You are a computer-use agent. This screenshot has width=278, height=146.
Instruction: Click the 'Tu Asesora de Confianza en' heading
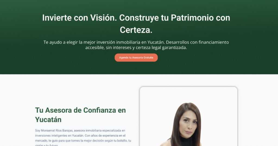(x=80, y=110)
